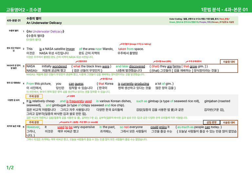Click the header text 1문법 분석 - 4과-본문 01
Viewport: 252px width, 178px height.
224,10
